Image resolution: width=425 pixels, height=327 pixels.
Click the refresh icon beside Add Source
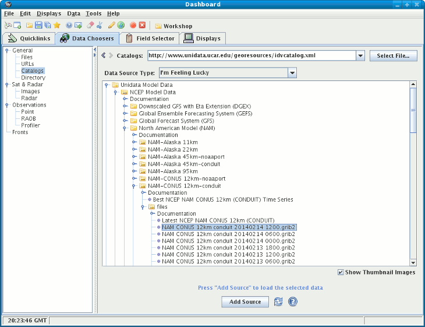point(278,301)
